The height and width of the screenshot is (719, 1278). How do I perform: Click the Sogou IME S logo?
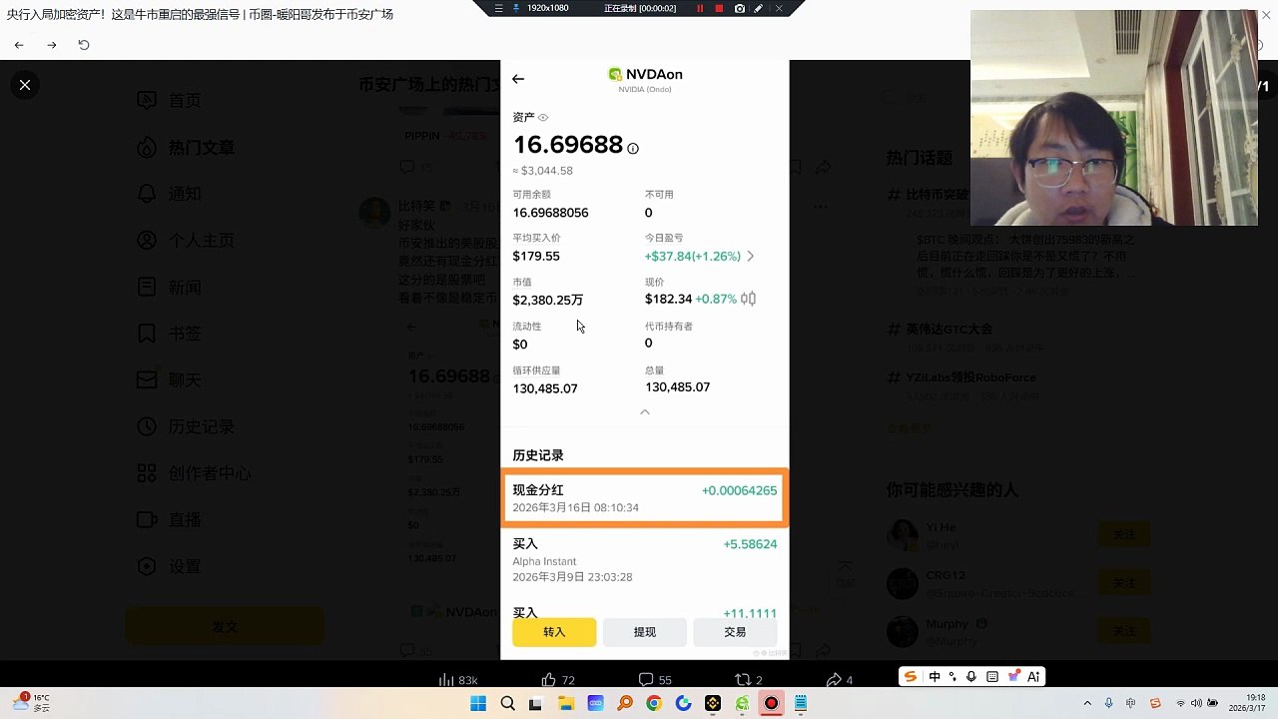pos(911,677)
